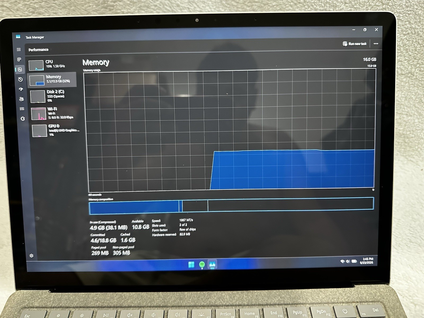This screenshot has height=318, width=424.
Task: Open the Windows Start button
Action: (x=191, y=264)
